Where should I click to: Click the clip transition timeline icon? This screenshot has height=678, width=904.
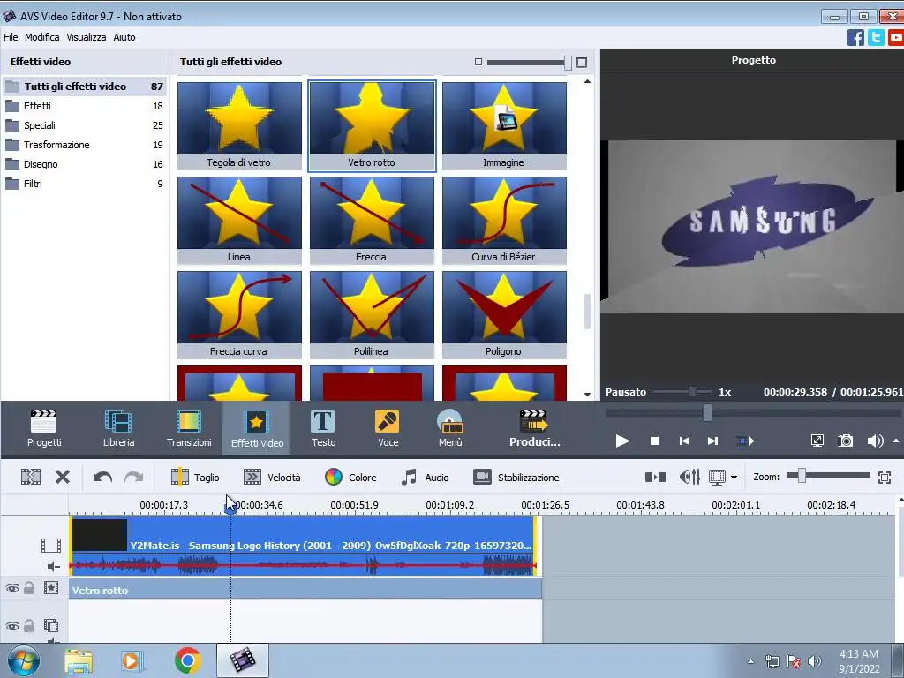655,477
